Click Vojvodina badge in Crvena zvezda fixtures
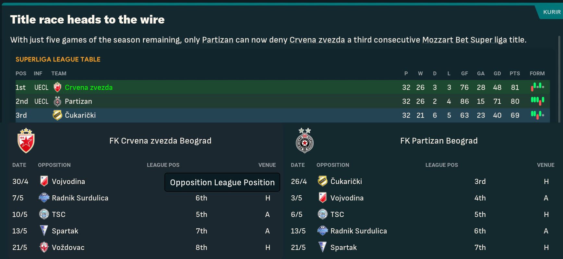The image size is (563, 259). (44, 181)
